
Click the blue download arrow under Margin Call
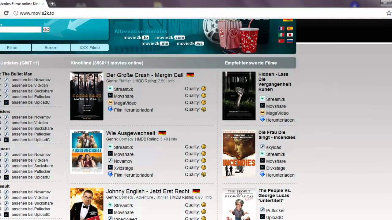tap(110, 109)
